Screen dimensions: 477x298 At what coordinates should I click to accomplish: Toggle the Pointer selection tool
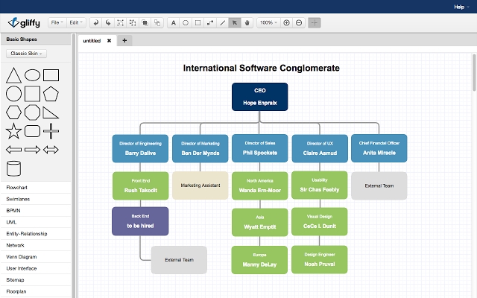click(x=235, y=23)
